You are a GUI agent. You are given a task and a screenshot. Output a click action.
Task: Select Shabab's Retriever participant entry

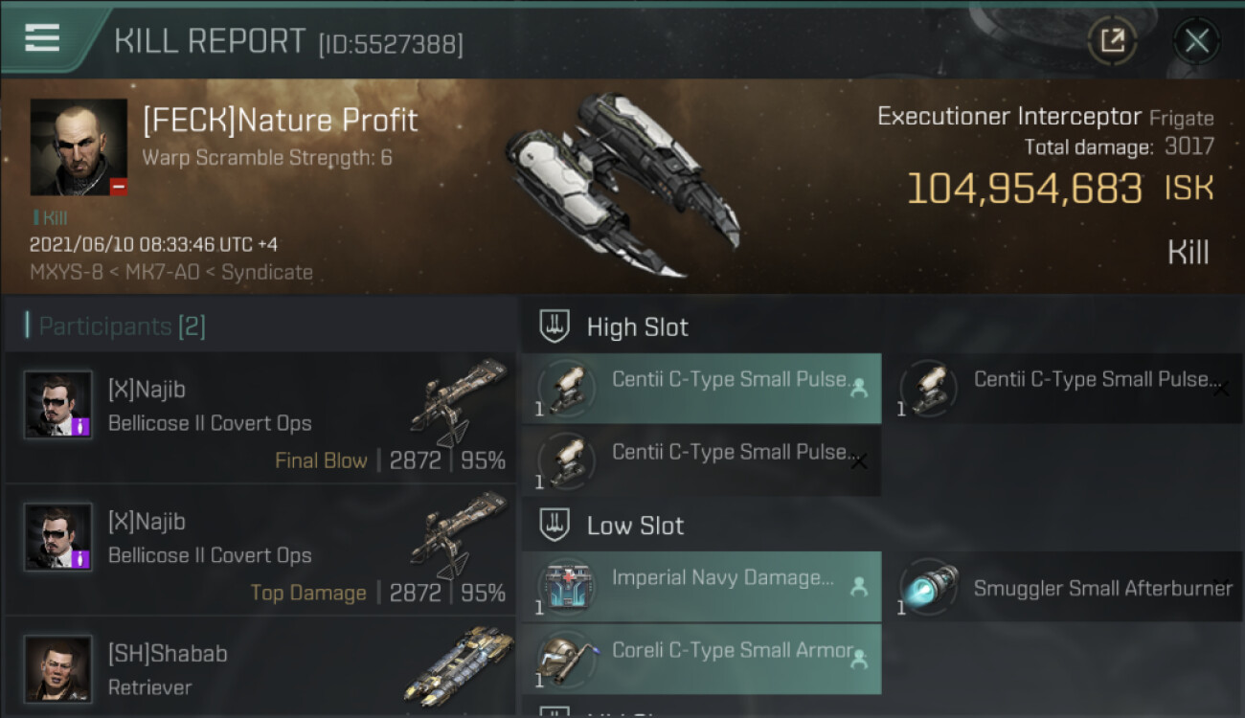click(x=260, y=669)
